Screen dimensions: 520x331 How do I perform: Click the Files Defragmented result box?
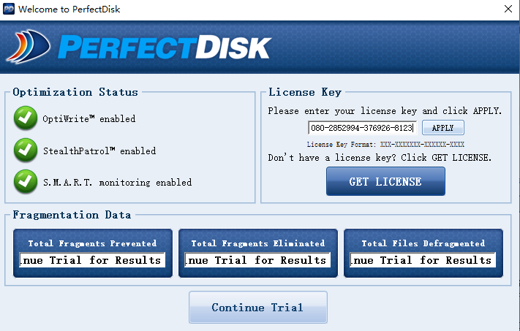[x=423, y=260]
